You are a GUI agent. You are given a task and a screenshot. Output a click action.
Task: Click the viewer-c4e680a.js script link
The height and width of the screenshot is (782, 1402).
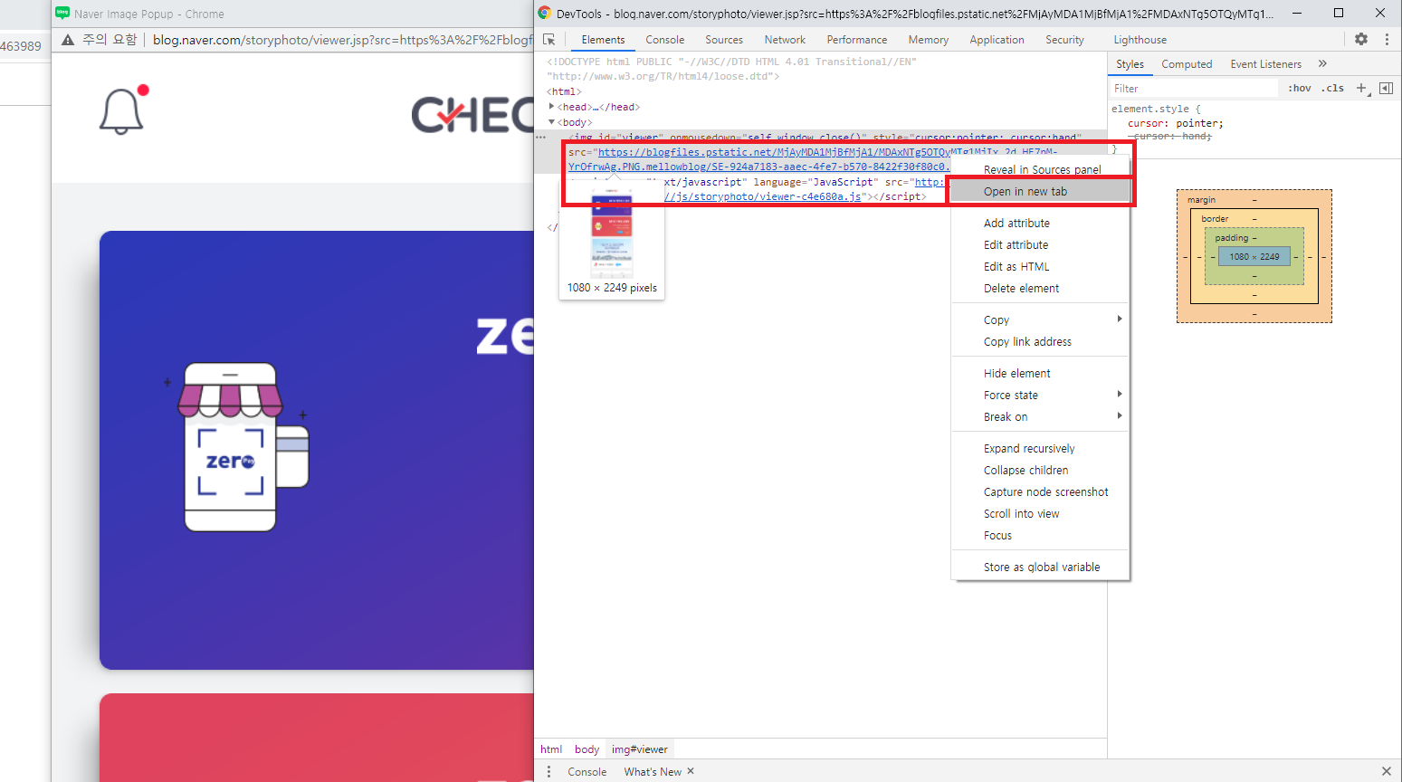[763, 196]
